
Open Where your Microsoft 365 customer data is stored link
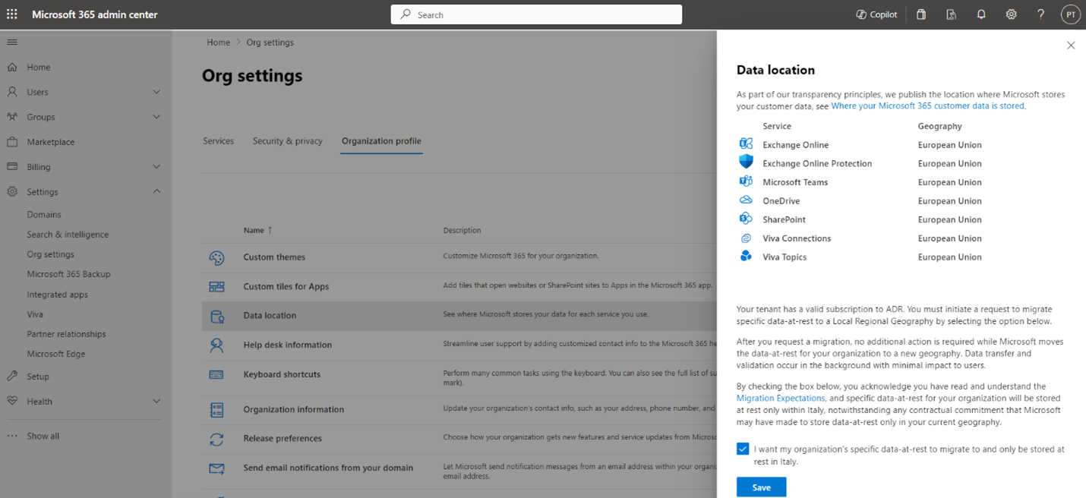point(928,106)
